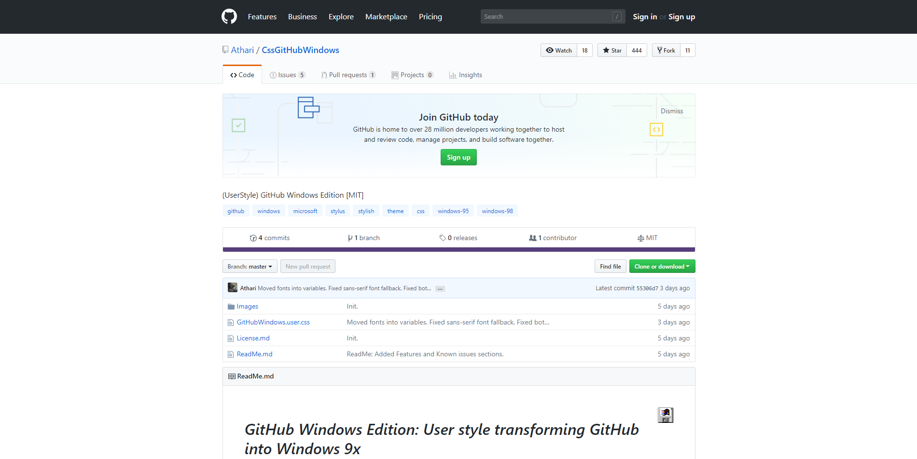Expand Clone or download dropdown
Viewport: 917px width, 459px height.
coord(662,266)
